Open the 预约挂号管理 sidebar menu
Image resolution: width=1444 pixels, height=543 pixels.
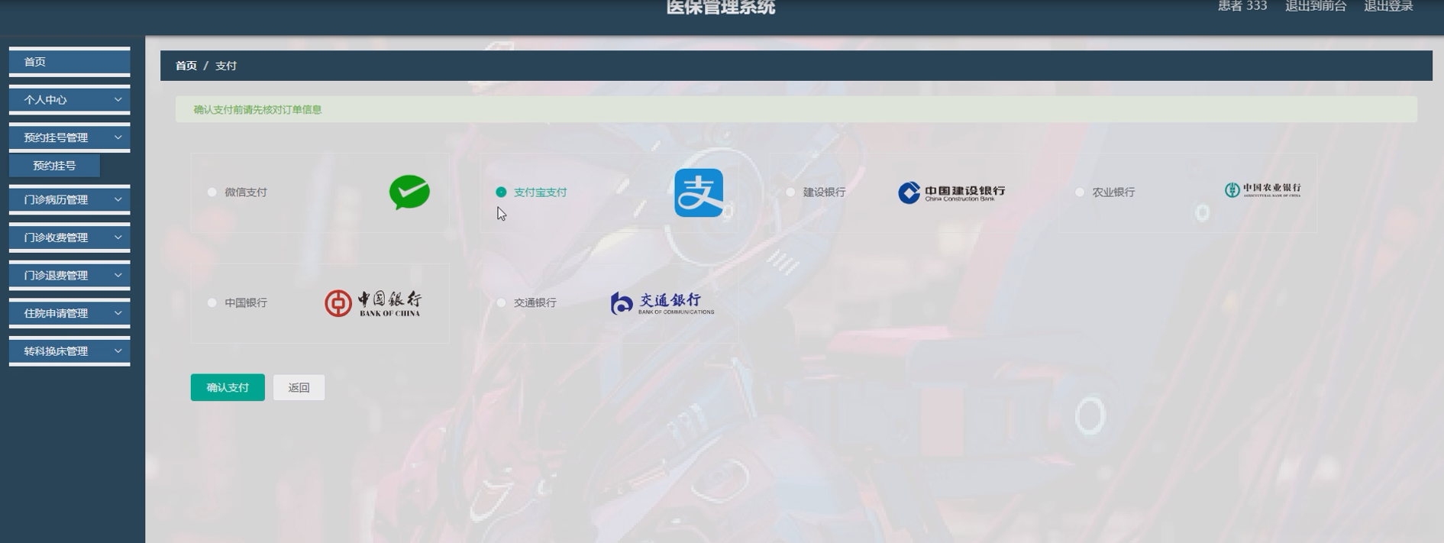click(x=69, y=137)
